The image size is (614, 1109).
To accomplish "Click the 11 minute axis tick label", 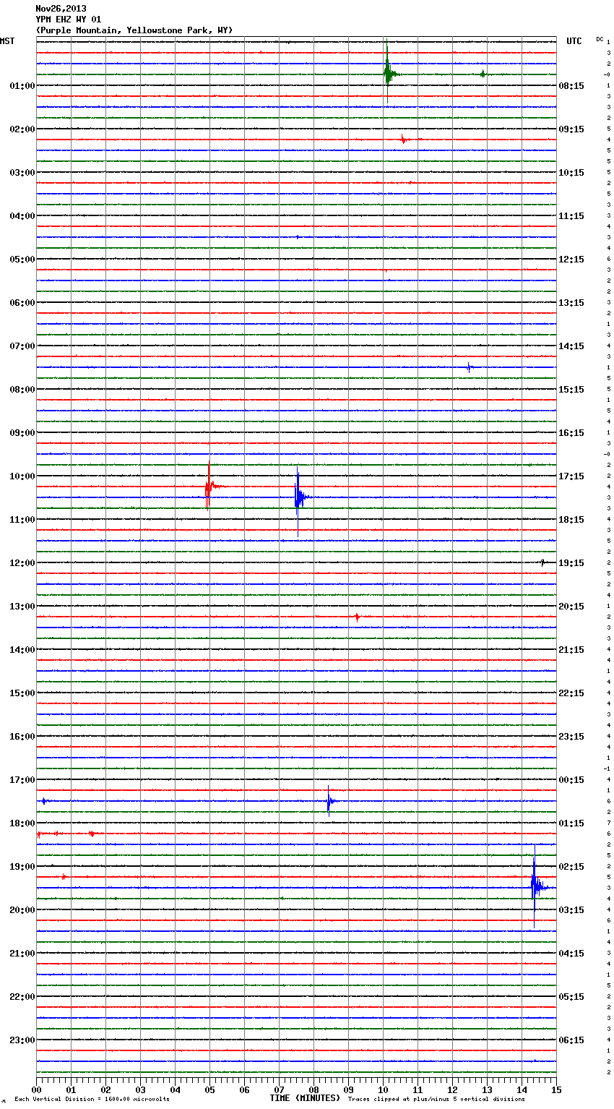I will point(418,1089).
